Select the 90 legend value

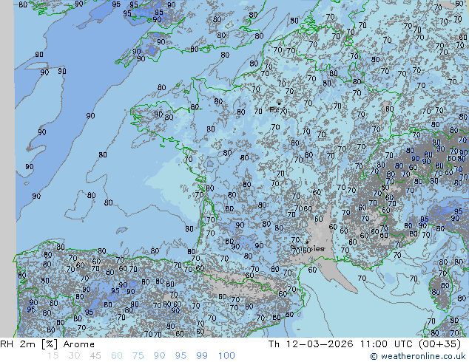(159, 356)
